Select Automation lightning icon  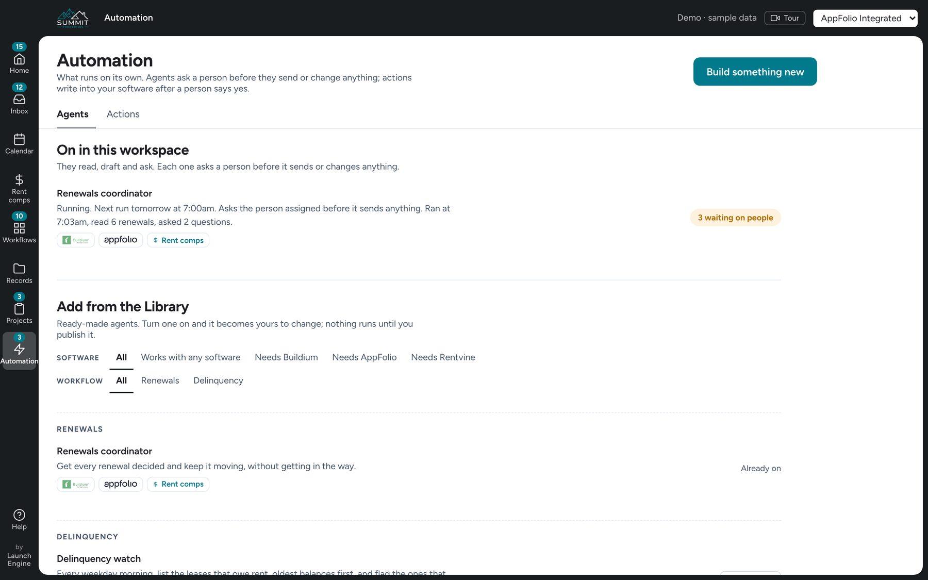point(19,351)
